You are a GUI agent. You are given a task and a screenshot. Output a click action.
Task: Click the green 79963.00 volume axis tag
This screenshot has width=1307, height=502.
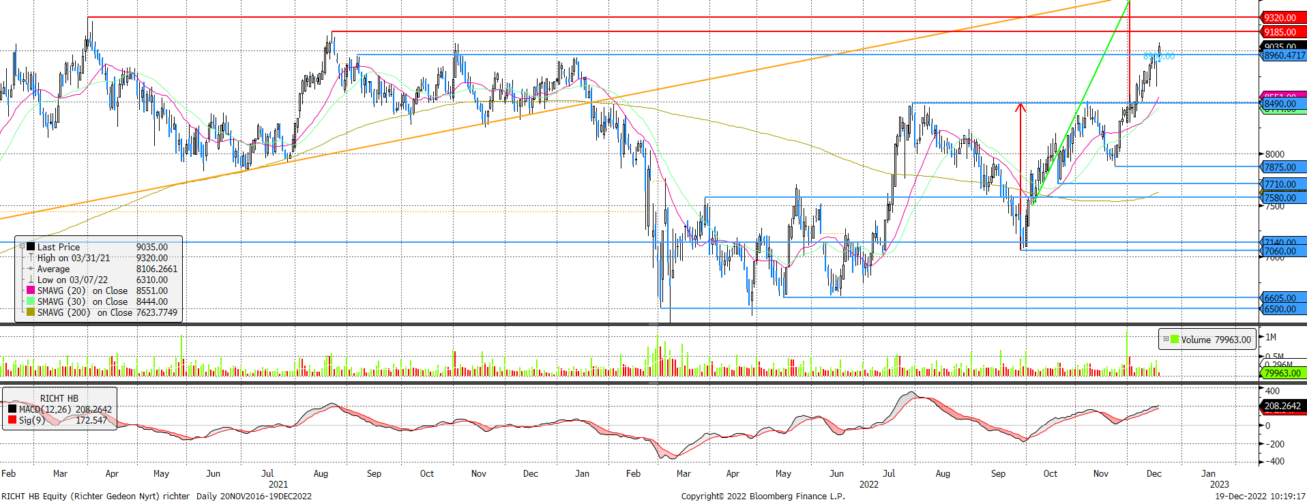click(1282, 373)
